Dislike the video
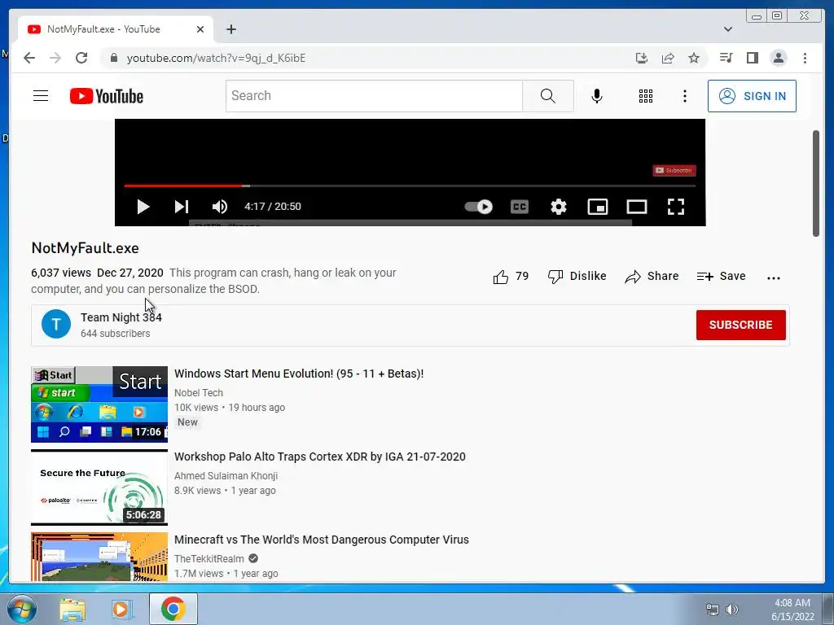Image resolution: width=834 pixels, height=625 pixels. pos(577,277)
